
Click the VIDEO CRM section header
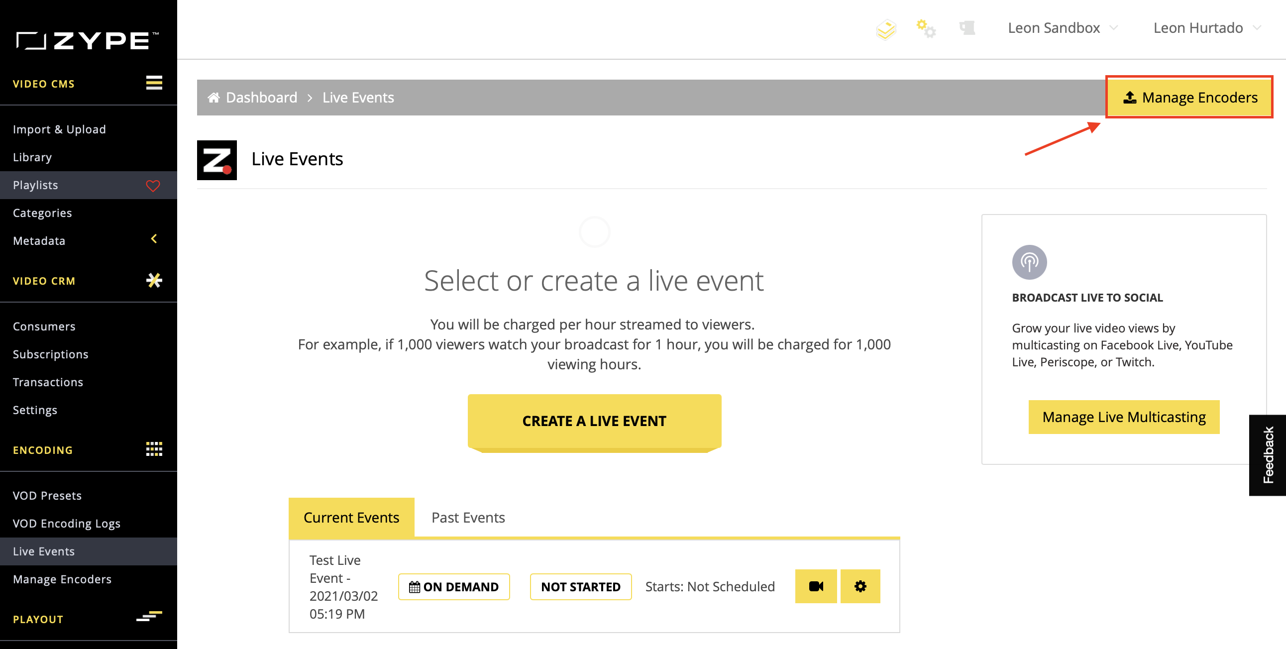44,281
